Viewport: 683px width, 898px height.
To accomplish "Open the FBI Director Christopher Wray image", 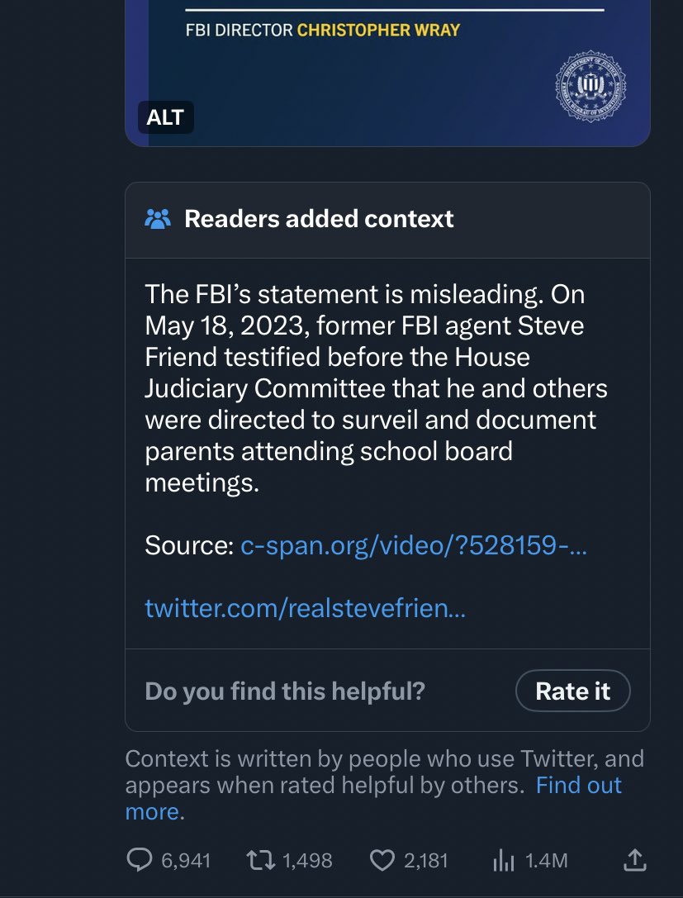I will pos(387,73).
